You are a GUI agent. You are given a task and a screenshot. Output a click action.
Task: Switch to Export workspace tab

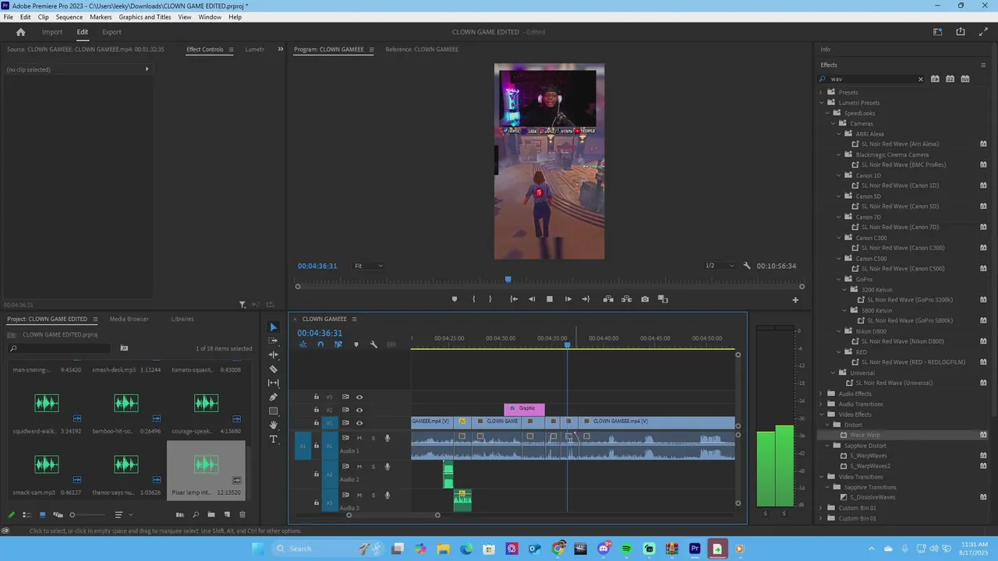(x=111, y=32)
